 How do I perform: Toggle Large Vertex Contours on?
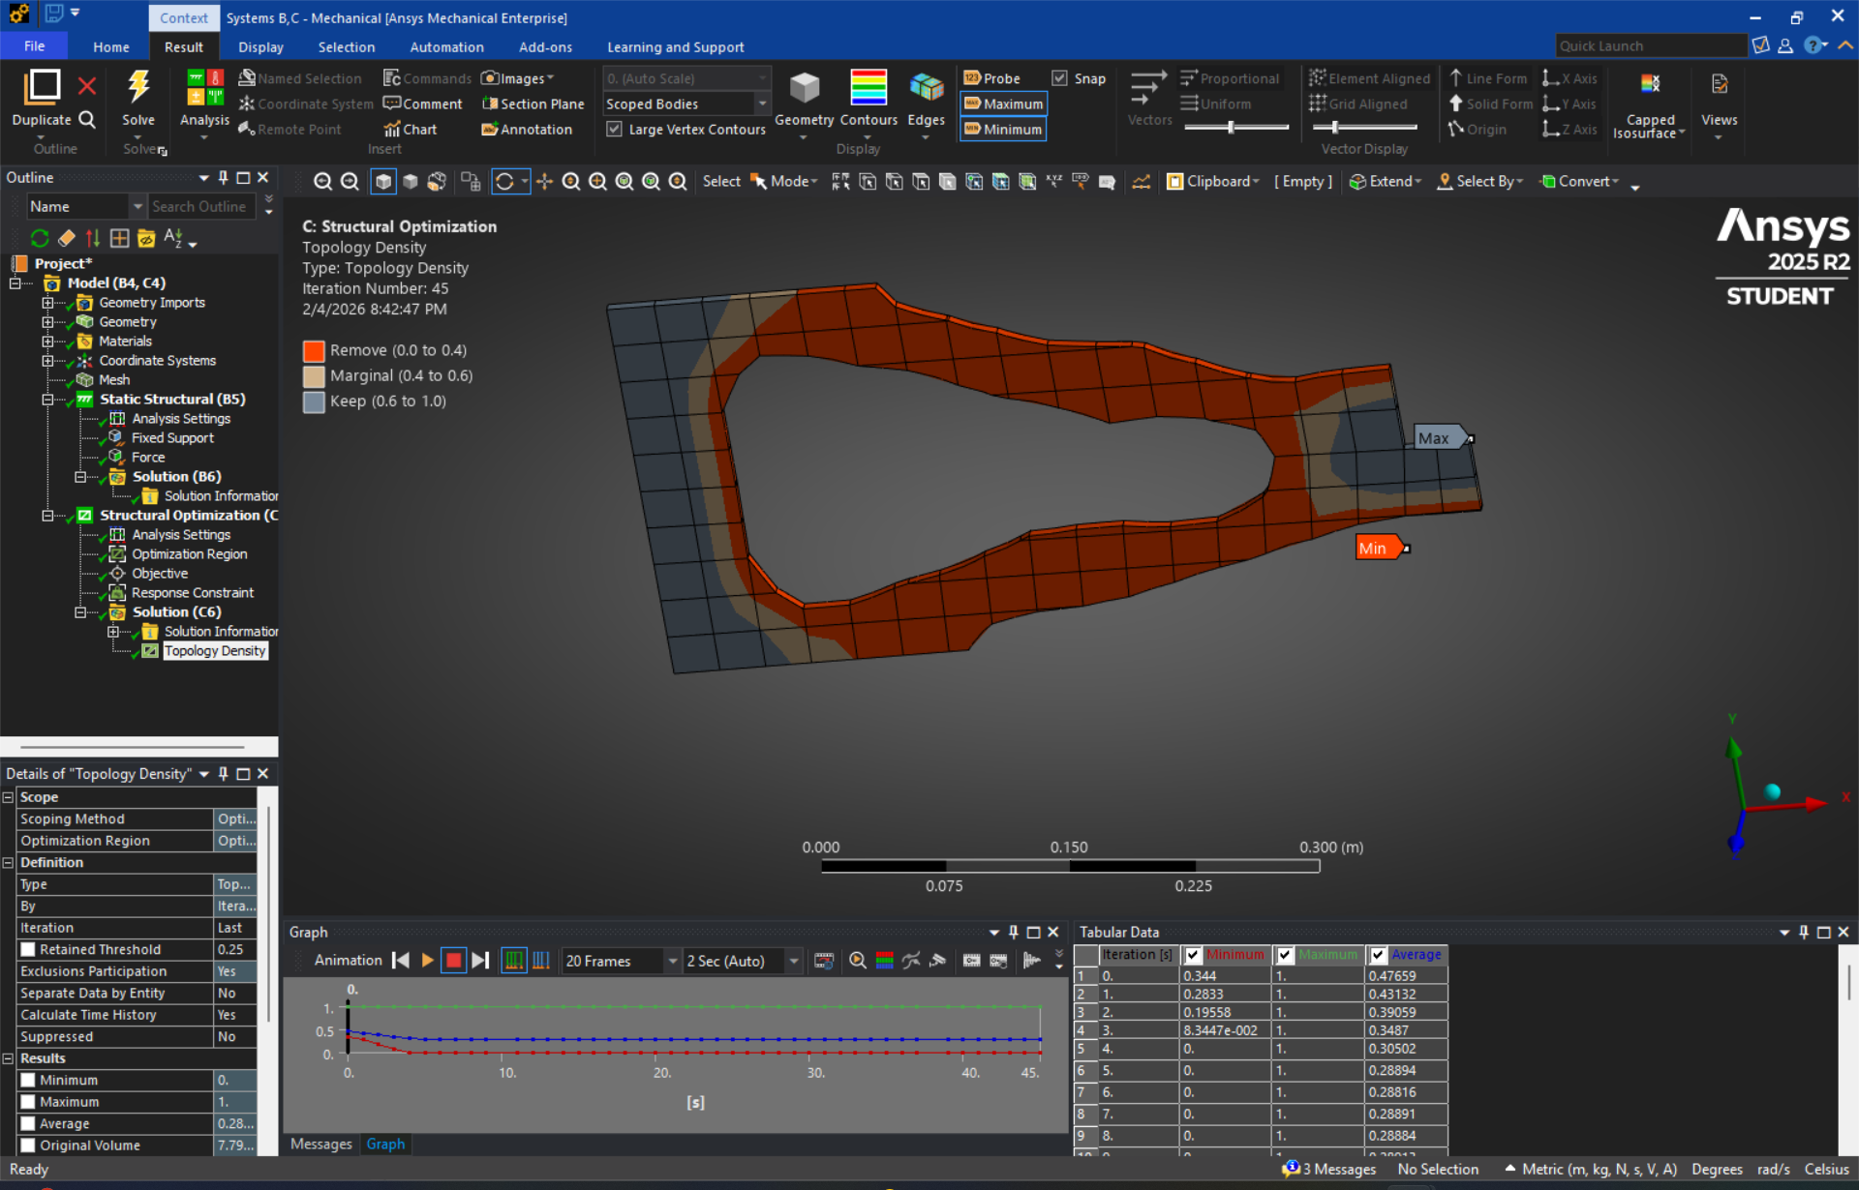pyautogui.click(x=616, y=129)
